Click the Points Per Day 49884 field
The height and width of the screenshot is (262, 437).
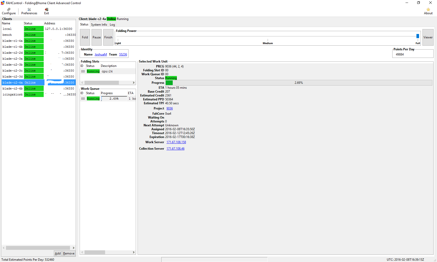pos(413,54)
